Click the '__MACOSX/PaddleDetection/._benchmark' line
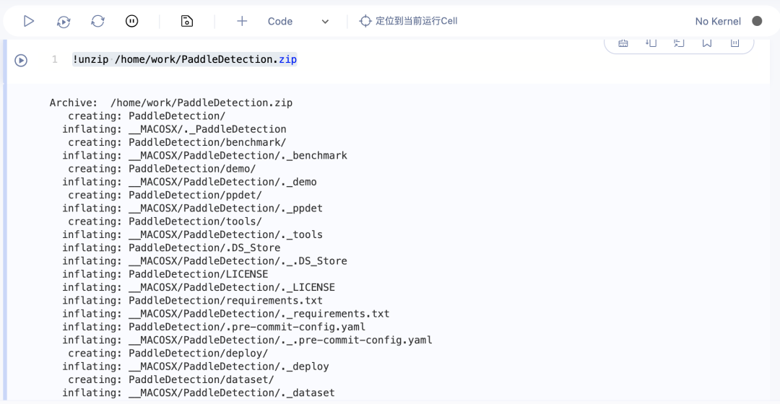Screen dimensions: 780x404 click(204, 156)
